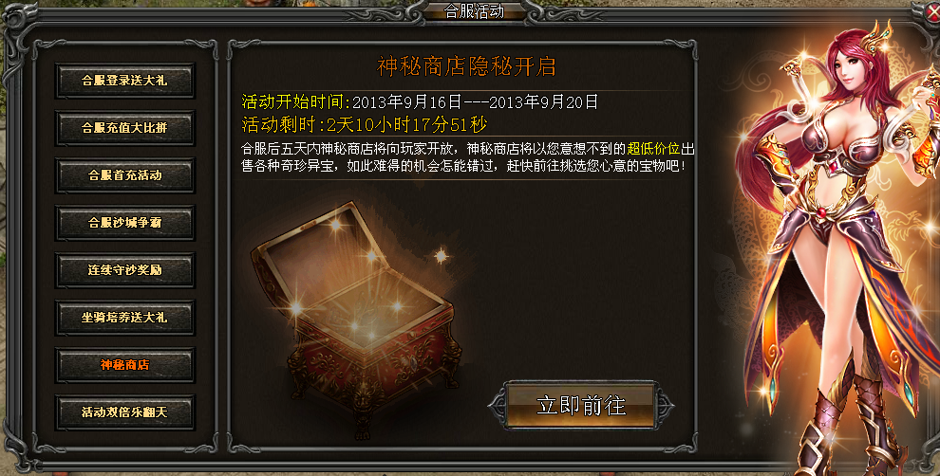Image resolution: width=940 pixels, height=476 pixels.
Task: Open 坐骑培养送大礼 activity
Action: [x=124, y=318]
